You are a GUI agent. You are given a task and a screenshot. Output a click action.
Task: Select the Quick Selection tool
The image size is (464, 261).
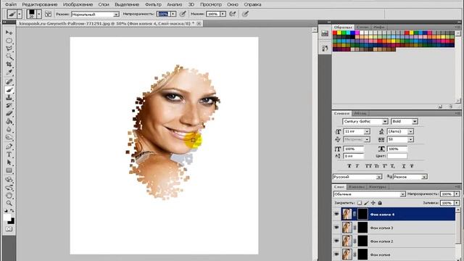coord(9,57)
